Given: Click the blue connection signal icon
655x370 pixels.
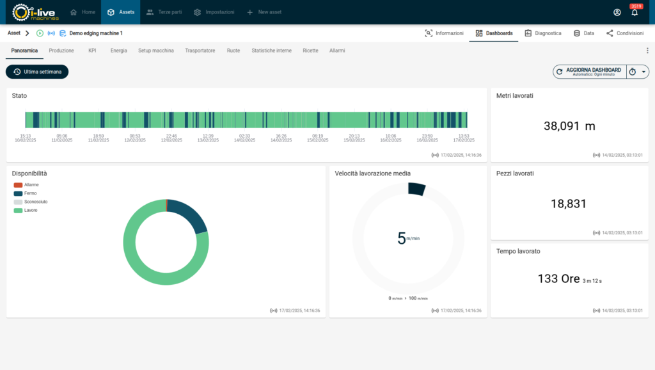Looking at the screenshot, I should coord(51,33).
